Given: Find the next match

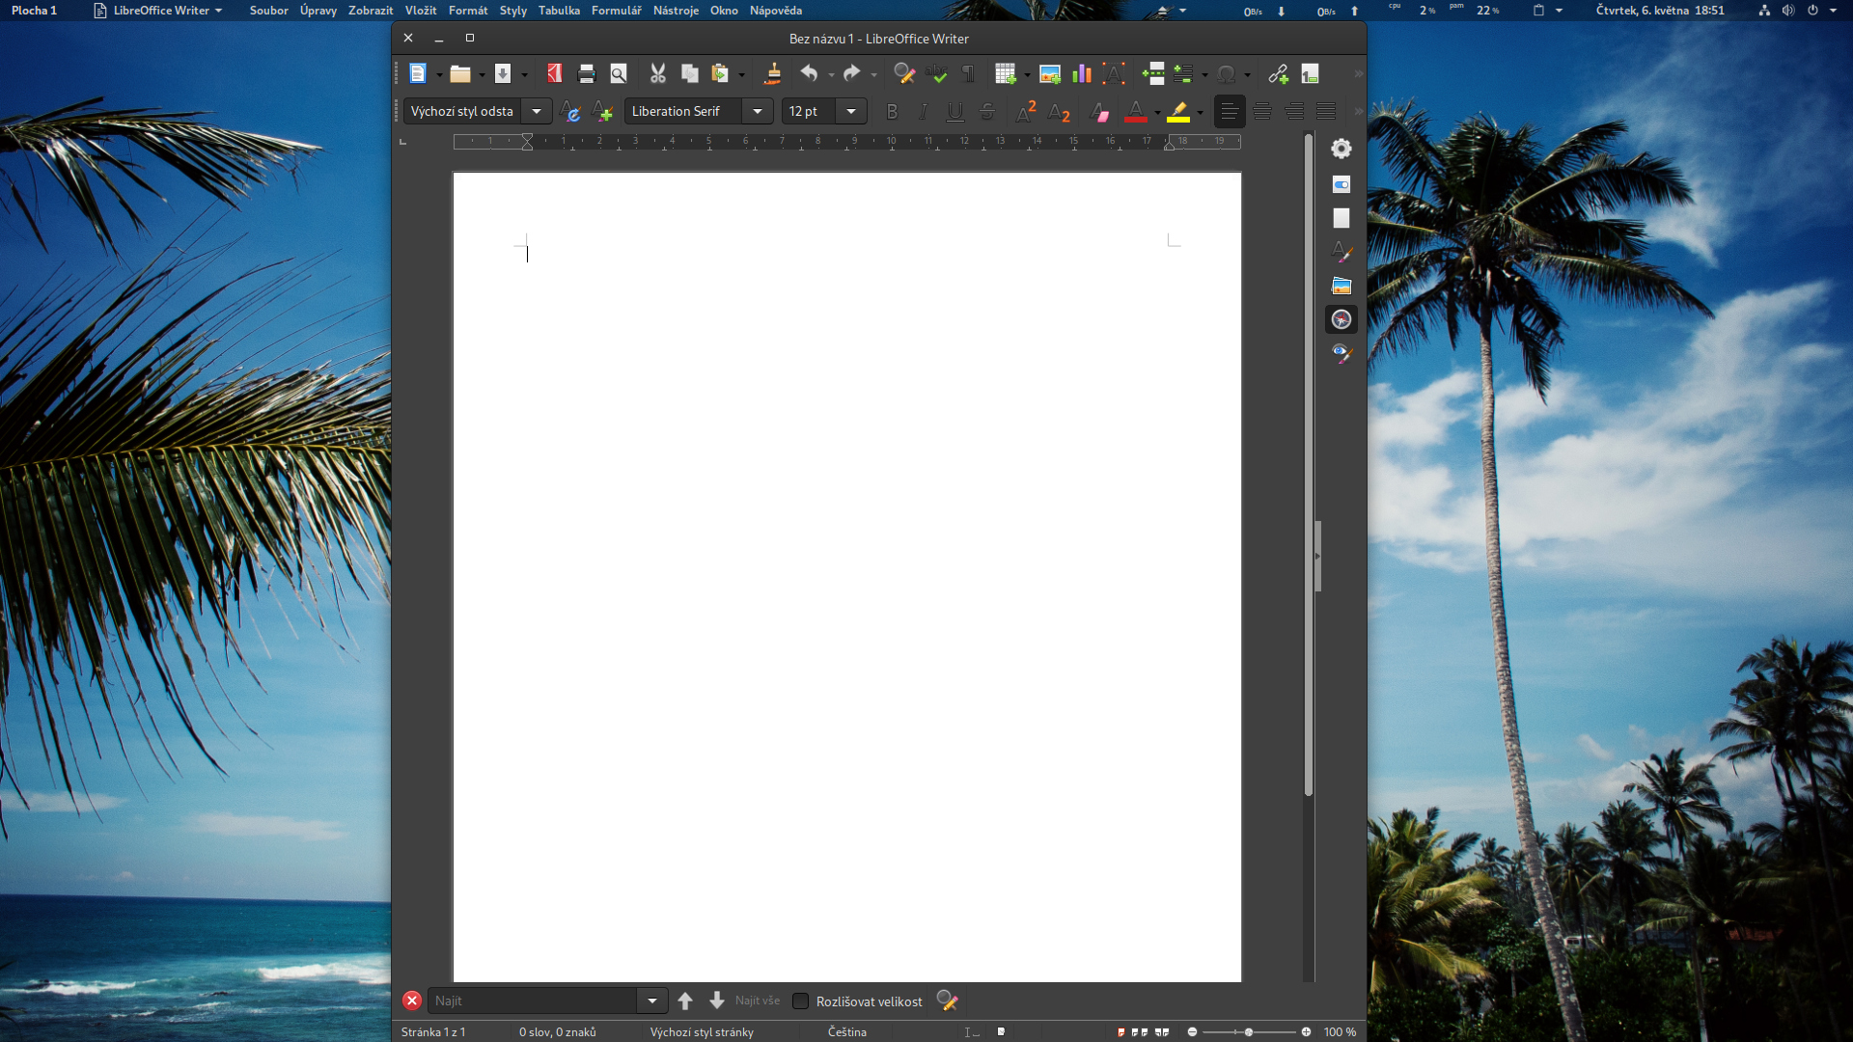Looking at the screenshot, I should 717,1001.
